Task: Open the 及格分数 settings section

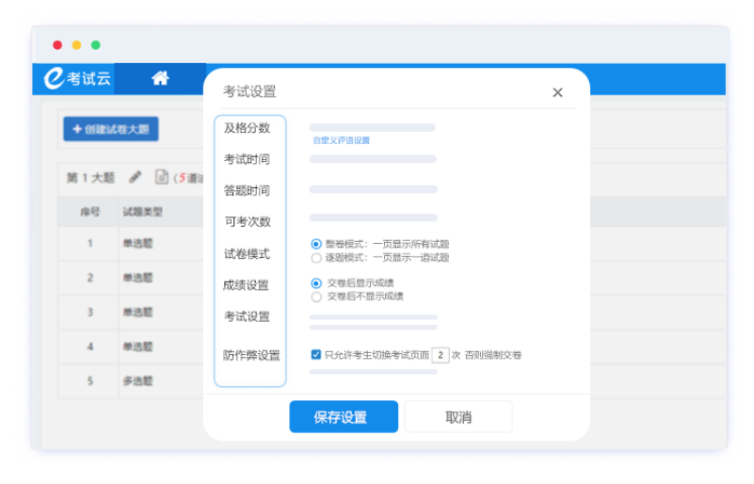Action: click(247, 128)
